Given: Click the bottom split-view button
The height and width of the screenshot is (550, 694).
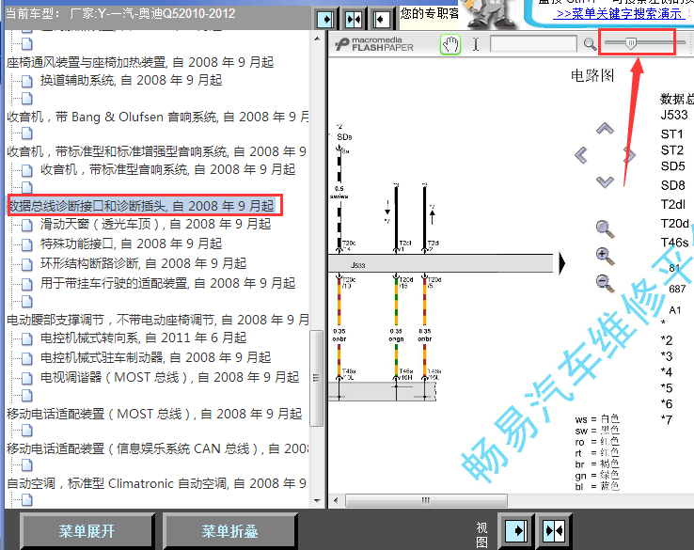Looking at the screenshot, I should point(554,530).
